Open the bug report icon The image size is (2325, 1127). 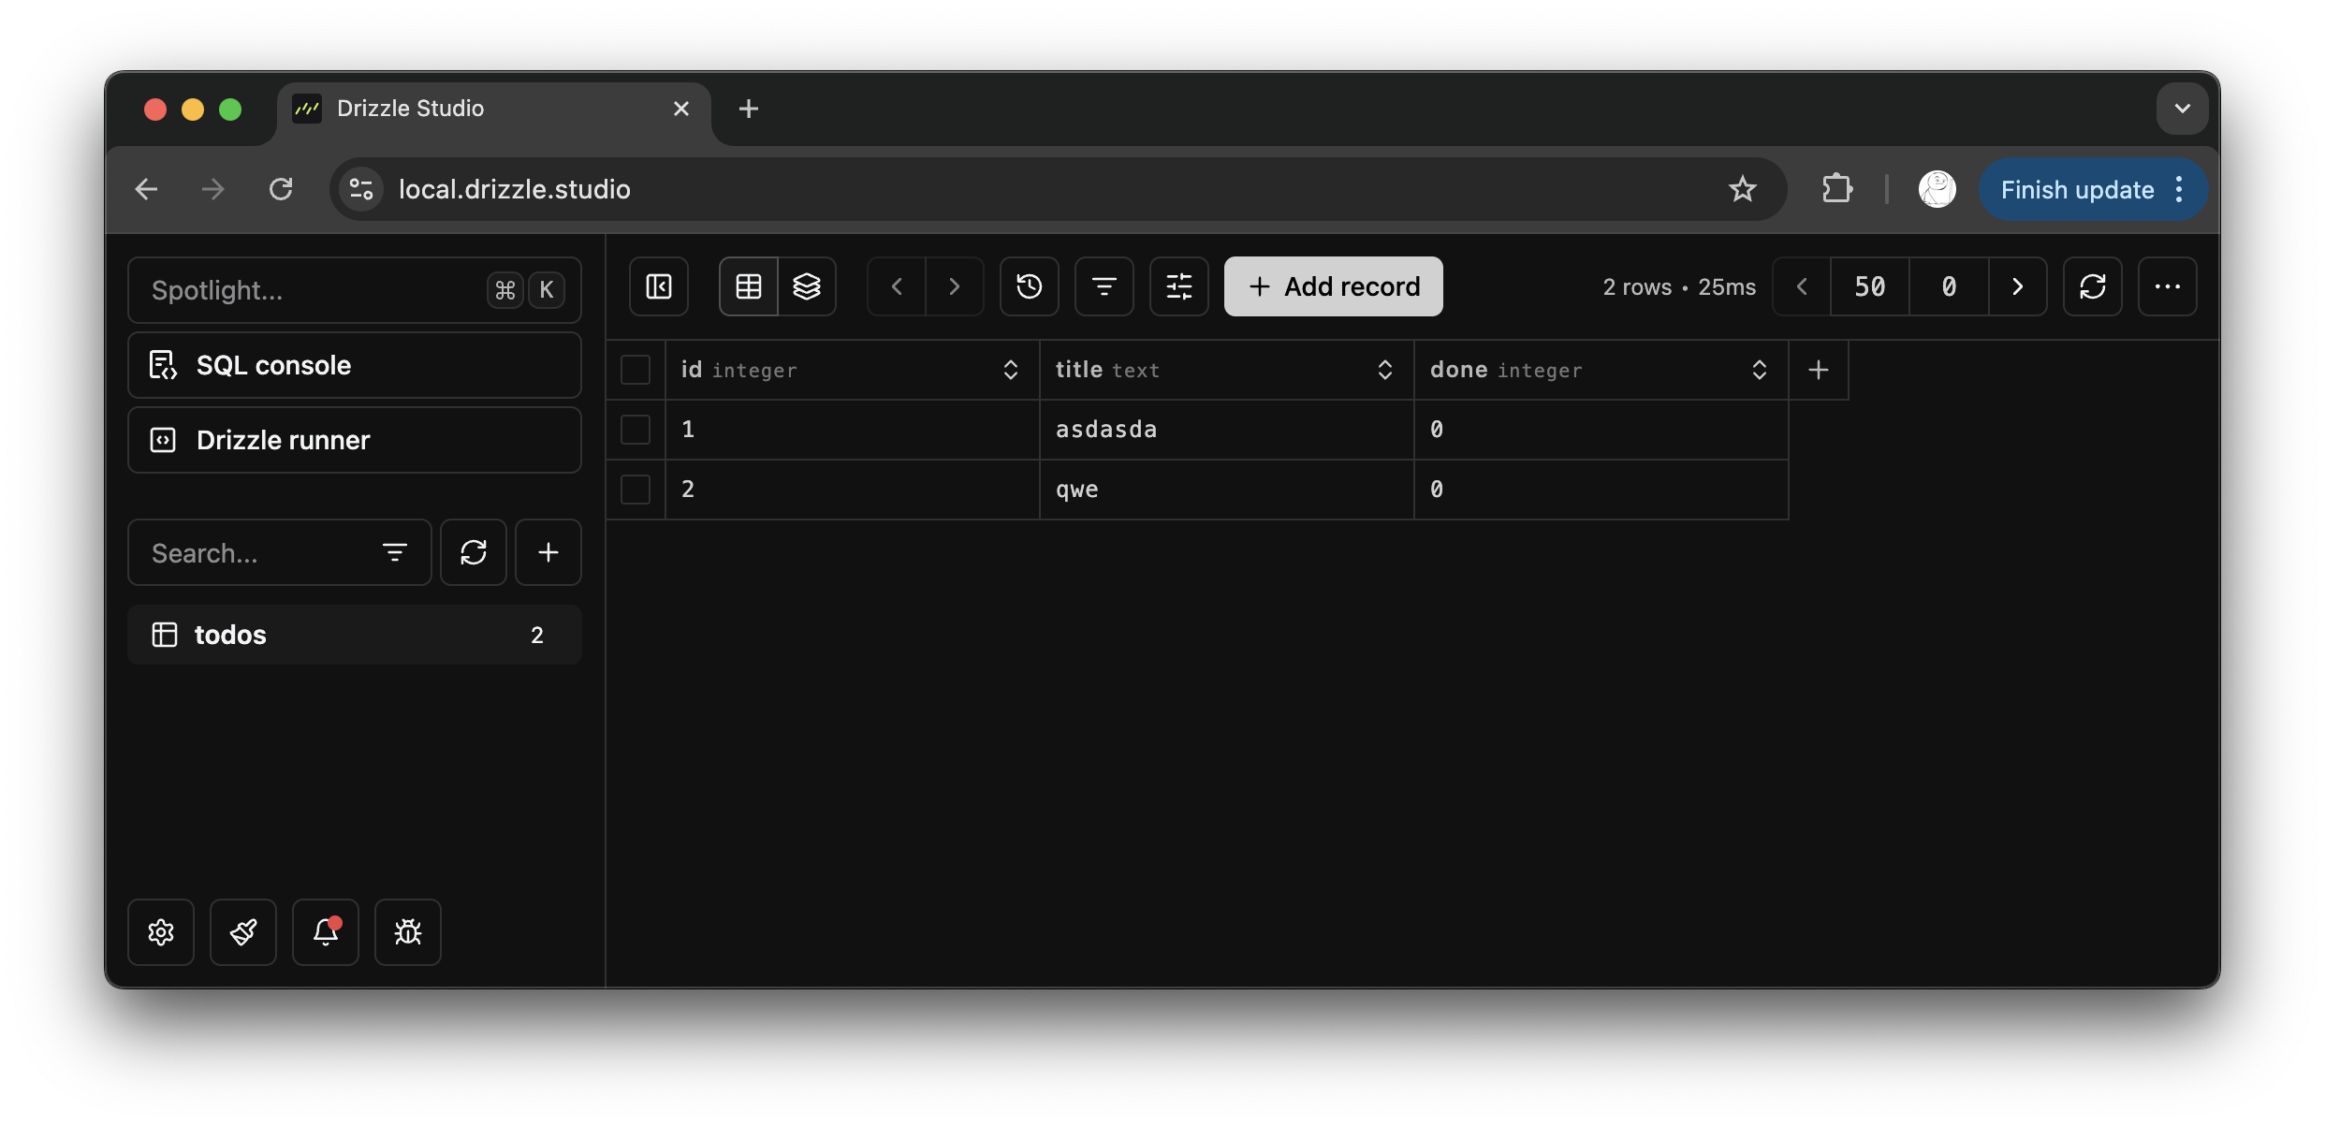point(408,932)
